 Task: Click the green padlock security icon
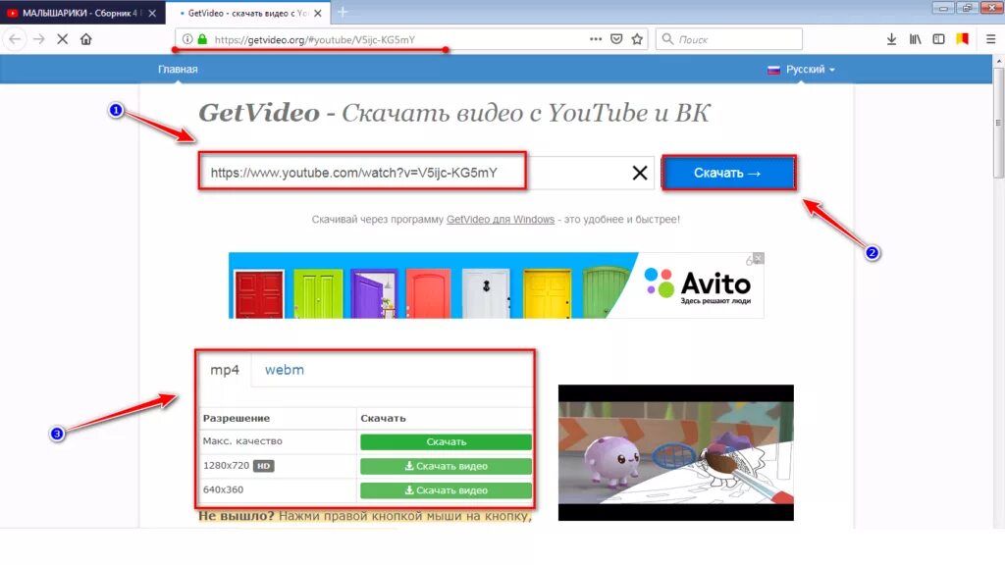[x=202, y=39]
